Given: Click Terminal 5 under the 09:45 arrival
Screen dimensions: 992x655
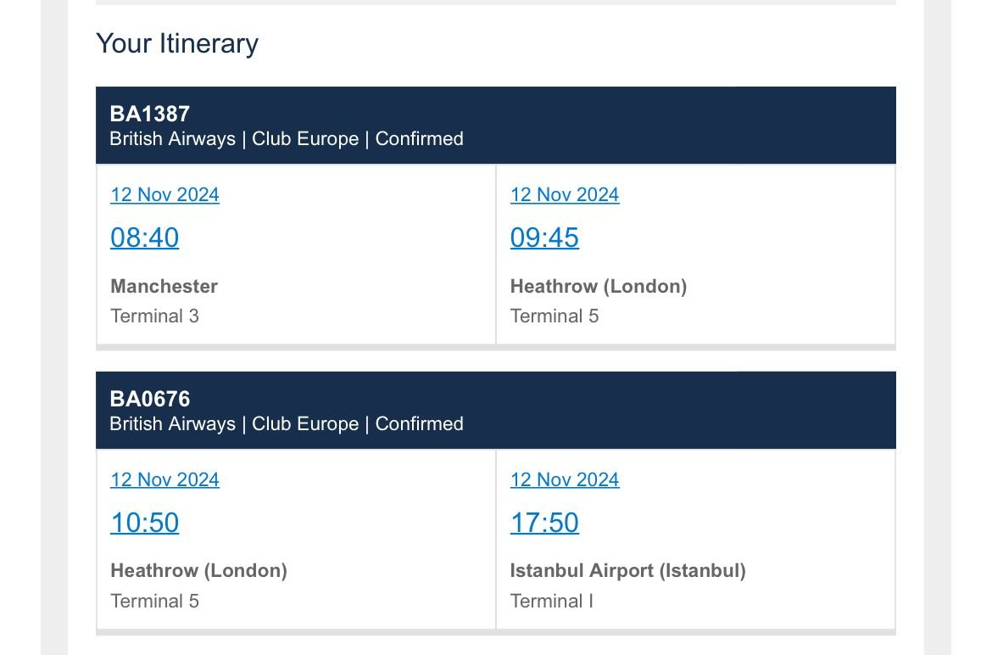Looking at the screenshot, I should 555,316.
